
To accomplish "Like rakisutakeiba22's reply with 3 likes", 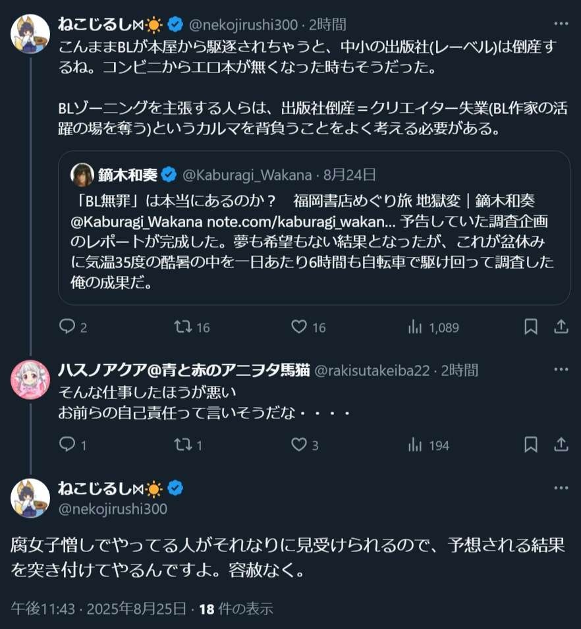I will click(300, 445).
